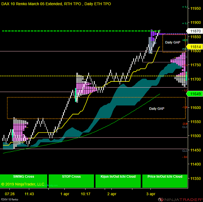Viewport: 203px width, 202px height.
Task: Click the 11:43 time axis label
Action: [29, 194]
